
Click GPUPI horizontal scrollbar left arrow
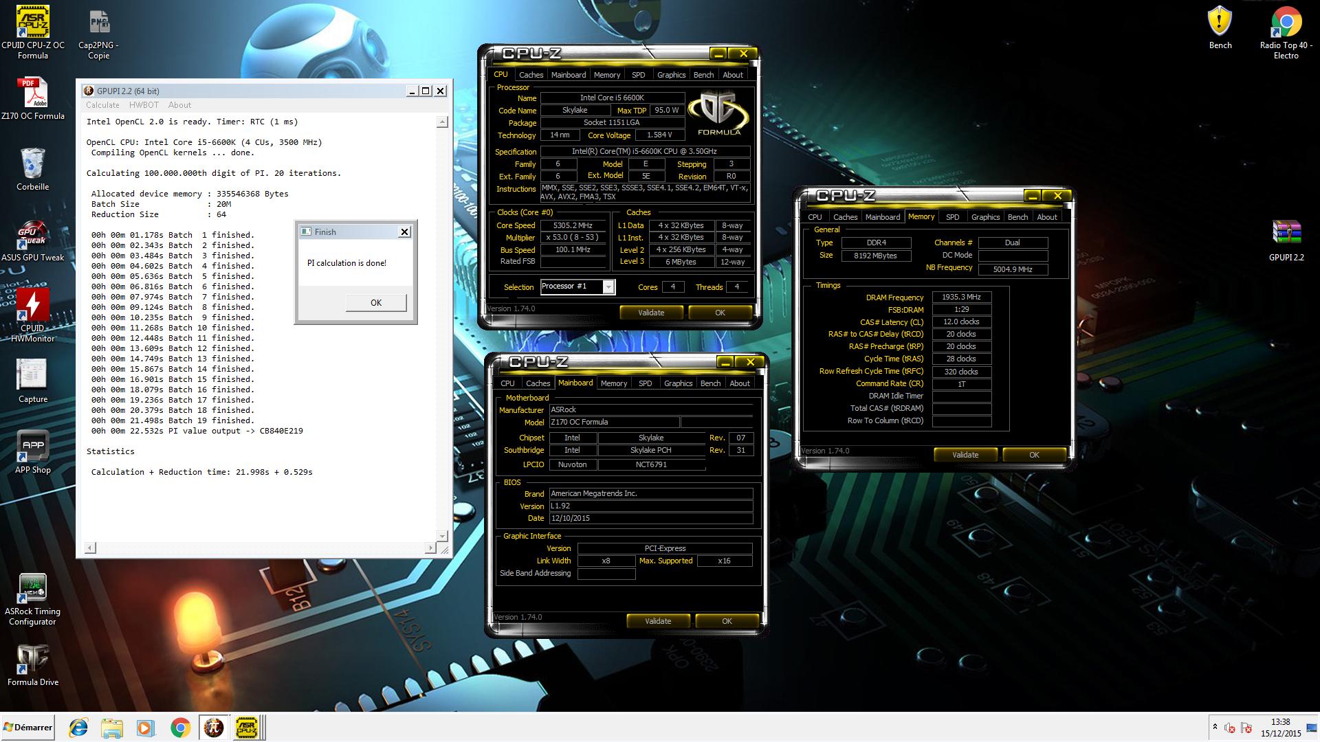tap(91, 548)
